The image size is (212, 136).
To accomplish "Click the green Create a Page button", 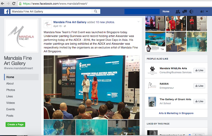I will 16,124.
